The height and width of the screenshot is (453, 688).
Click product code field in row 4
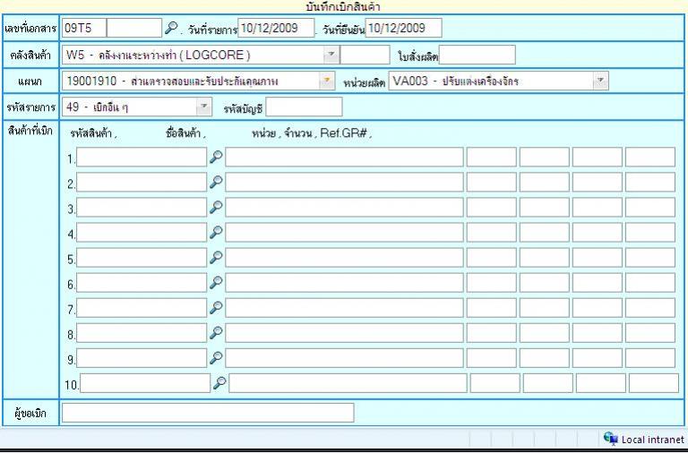pyautogui.click(x=142, y=233)
